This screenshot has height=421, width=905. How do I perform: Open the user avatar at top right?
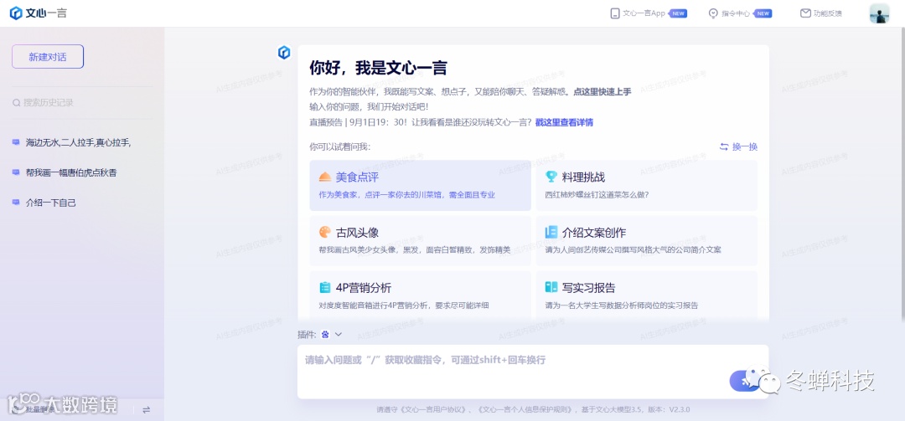click(x=879, y=13)
